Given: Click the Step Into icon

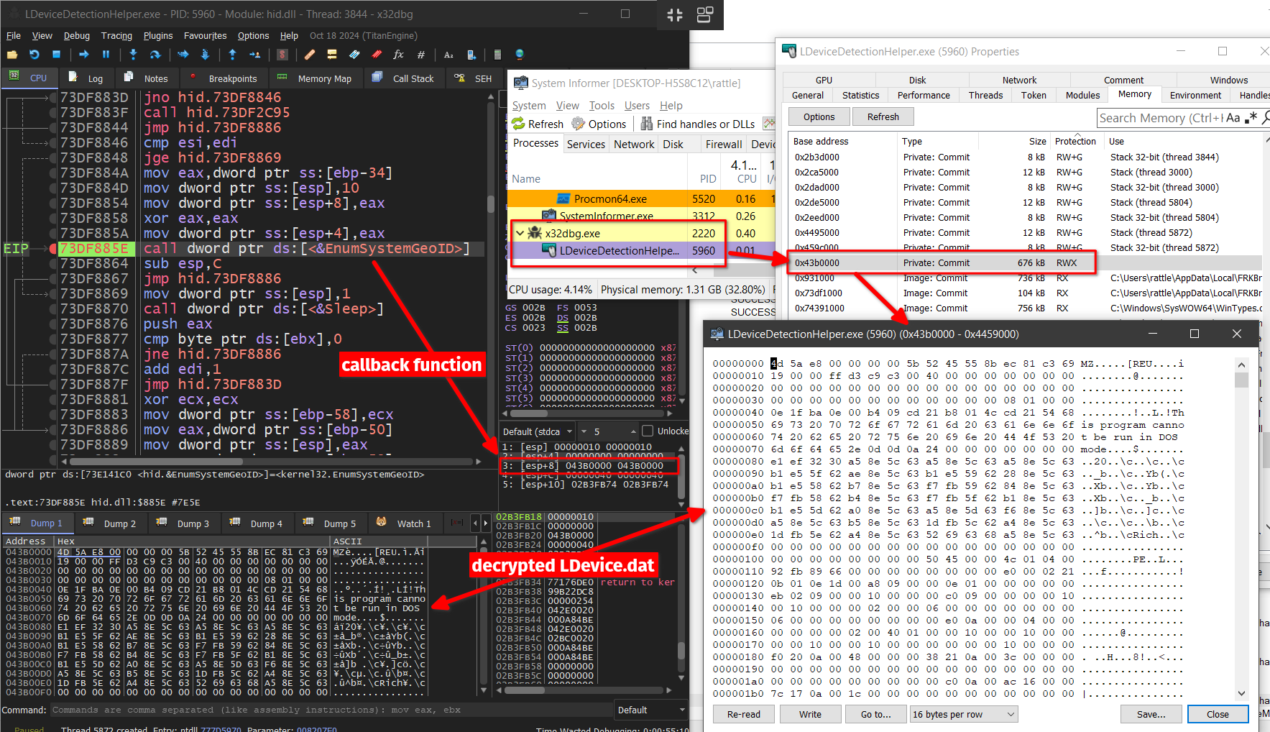Looking at the screenshot, I should (x=133, y=55).
